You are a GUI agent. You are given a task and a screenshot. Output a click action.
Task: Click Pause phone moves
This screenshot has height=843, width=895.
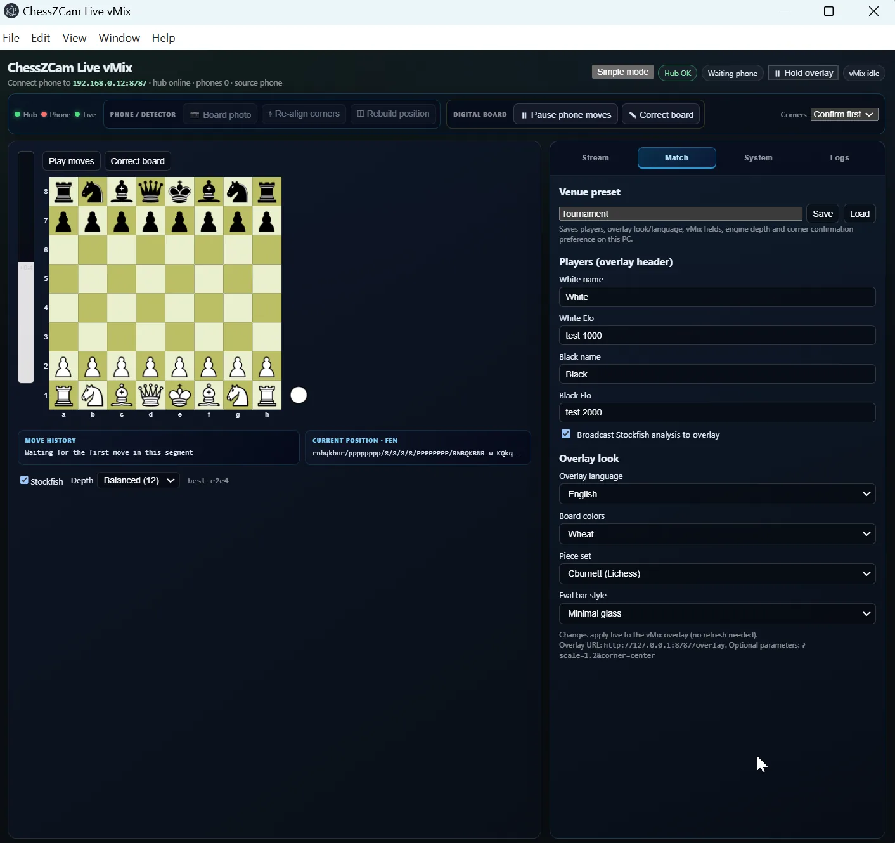(565, 115)
